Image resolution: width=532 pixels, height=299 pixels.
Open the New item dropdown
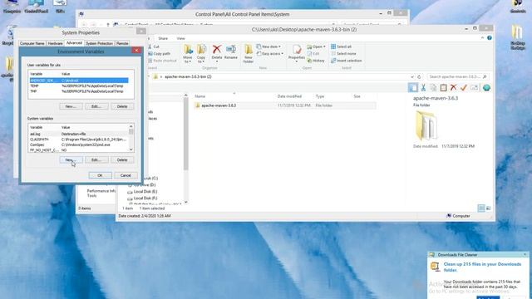(268, 47)
